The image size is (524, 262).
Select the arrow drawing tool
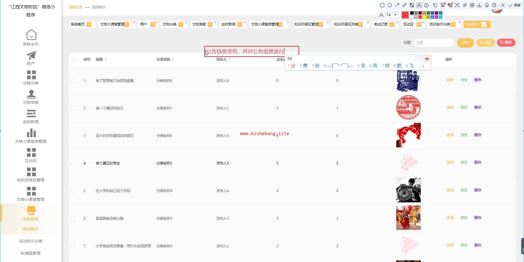tap(397, 5)
